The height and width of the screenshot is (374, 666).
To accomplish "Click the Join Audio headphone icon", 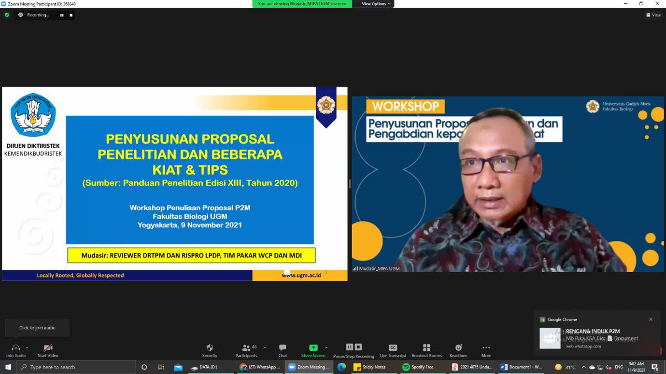I will click(x=15, y=348).
